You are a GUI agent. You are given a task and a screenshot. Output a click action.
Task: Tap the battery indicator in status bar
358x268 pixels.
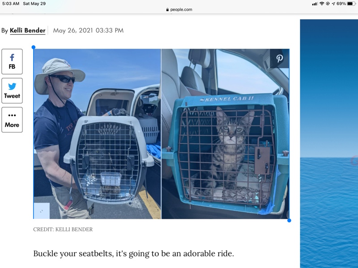point(351,4)
